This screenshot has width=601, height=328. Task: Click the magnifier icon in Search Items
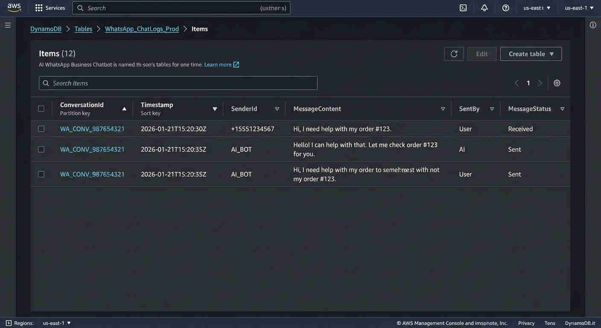click(x=46, y=83)
